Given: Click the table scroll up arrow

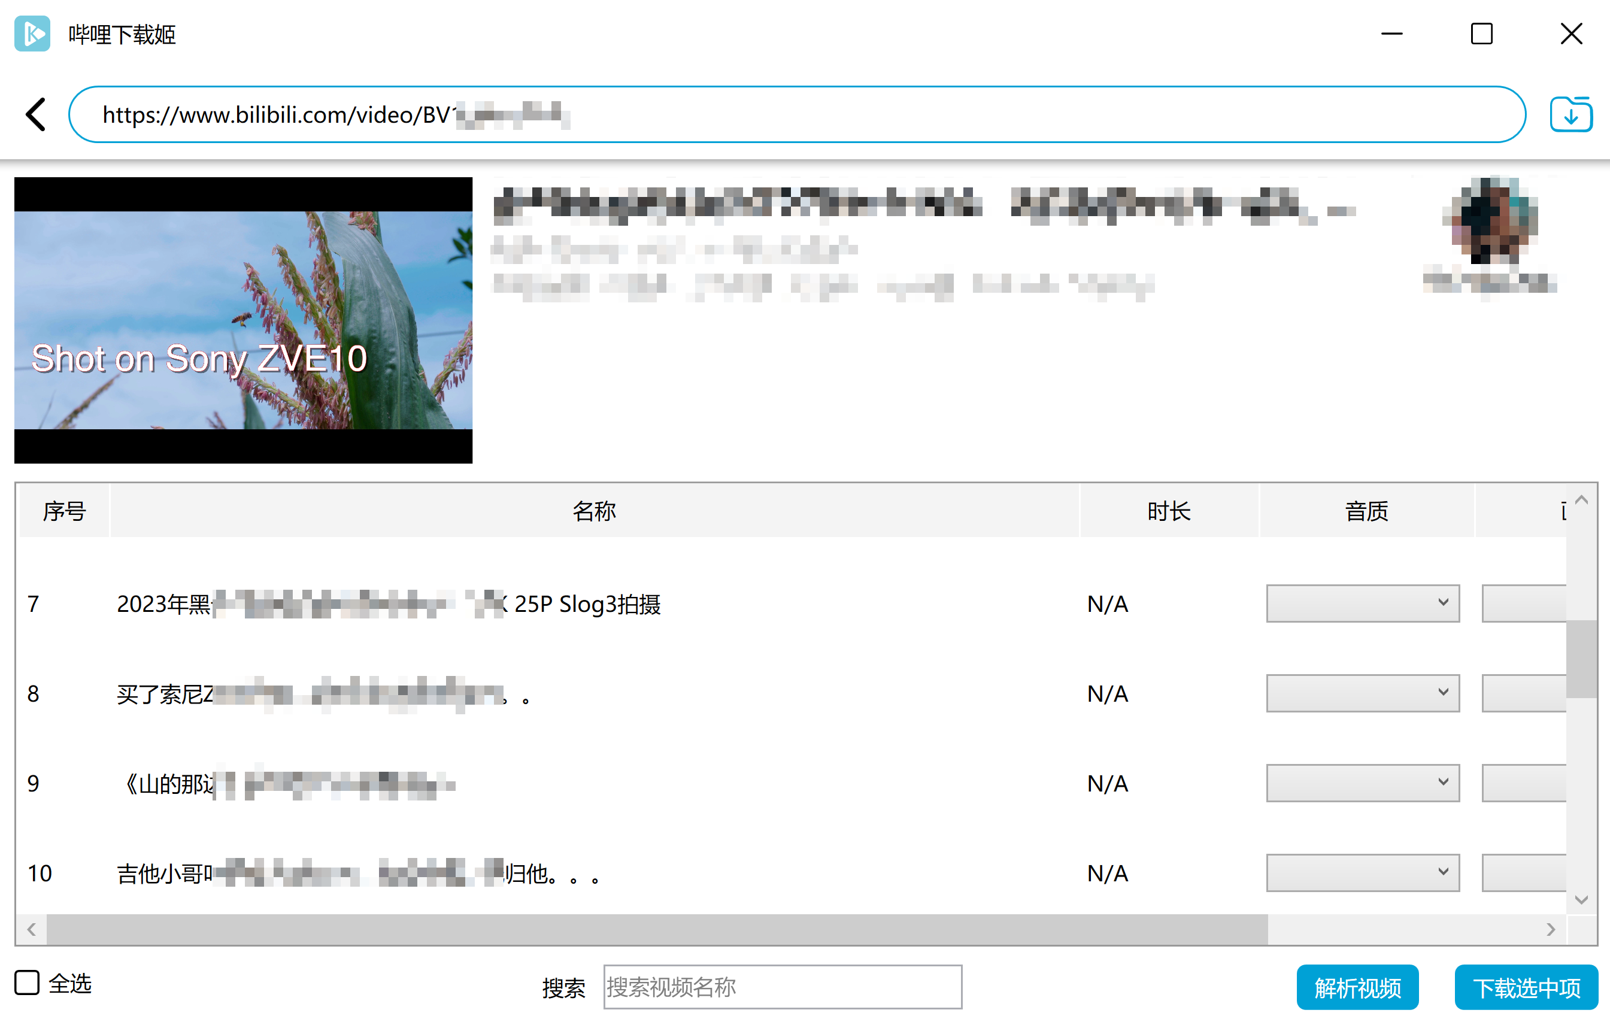Looking at the screenshot, I should [1581, 500].
